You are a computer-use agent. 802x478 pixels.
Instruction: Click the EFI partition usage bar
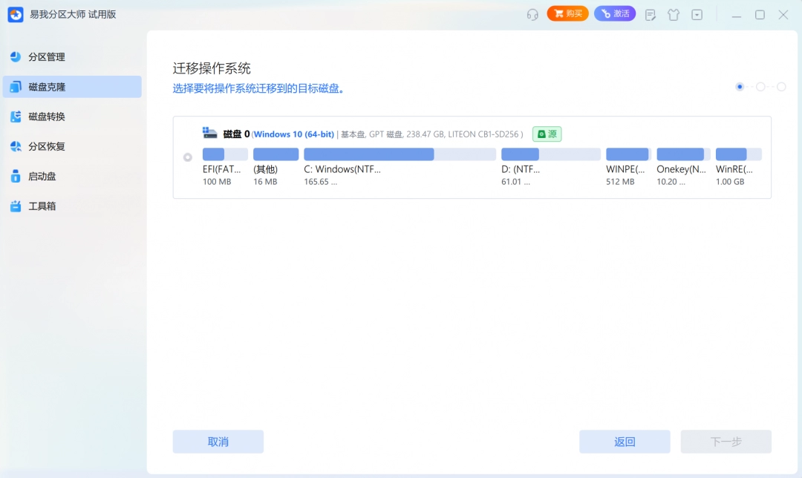point(225,154)
